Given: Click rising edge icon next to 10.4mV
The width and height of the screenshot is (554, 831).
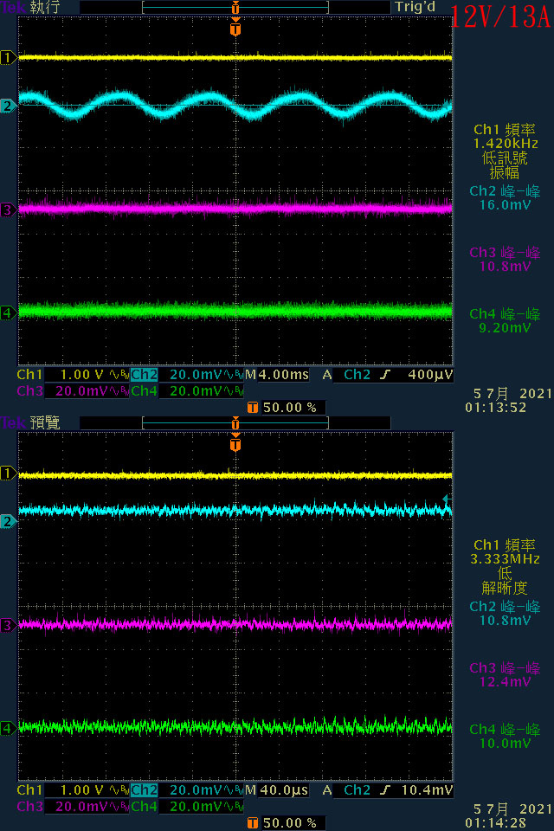Looking at the screenshot, I should point(385,790).
